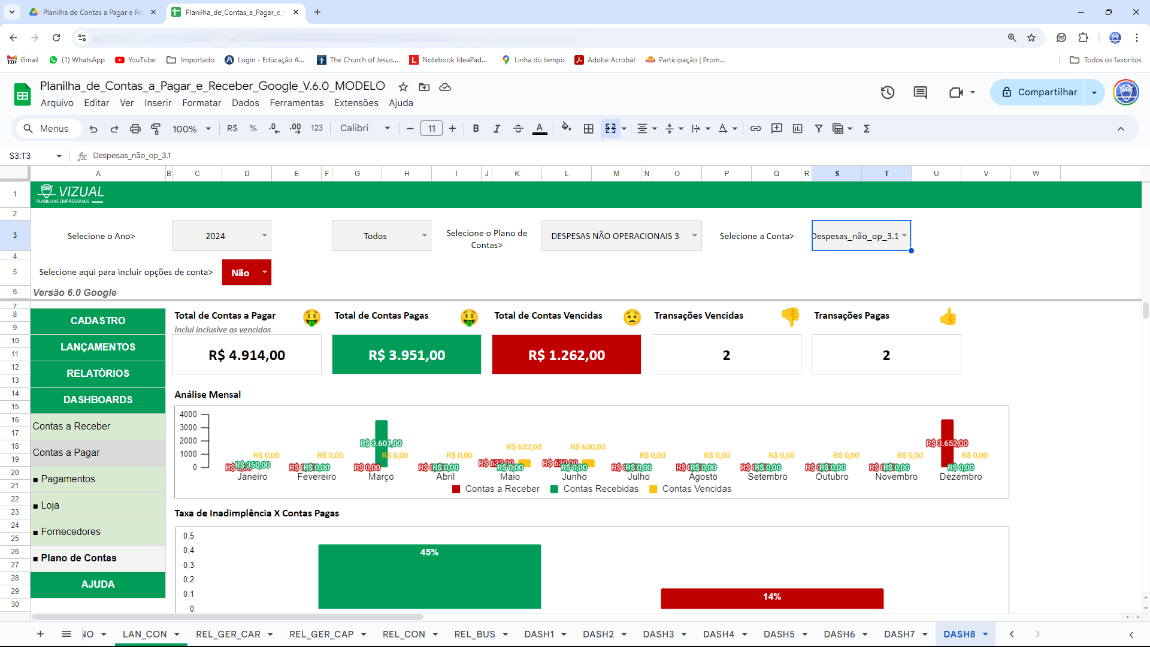The height and width of the screenshot is (647, 1150).
Task: Click the paint format roller icon
Action: (x=156, y=128)
